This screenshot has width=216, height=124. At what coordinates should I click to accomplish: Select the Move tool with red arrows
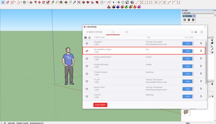[x=39, y=2]
